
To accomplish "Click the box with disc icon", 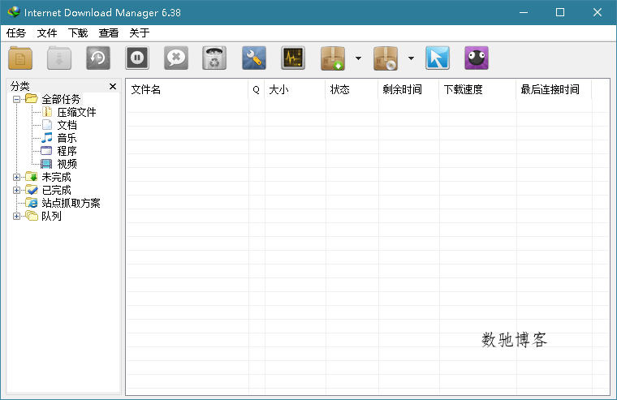I will coord(386,58).
